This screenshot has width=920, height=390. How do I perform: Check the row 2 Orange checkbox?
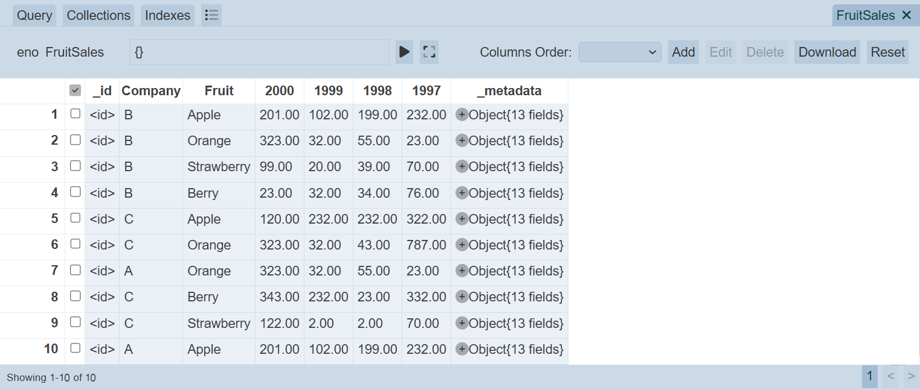[76, 140]
